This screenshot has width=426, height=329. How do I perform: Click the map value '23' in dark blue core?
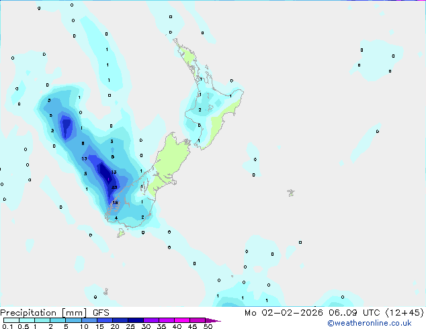click(114, 187)
